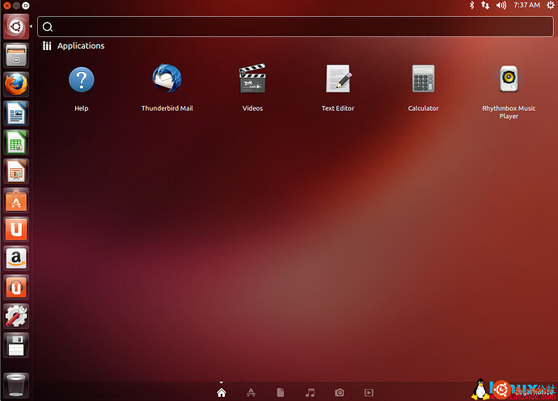Switch to the Files lens
Viewport: 558px width, 401px height.
[x=281, y=392]
